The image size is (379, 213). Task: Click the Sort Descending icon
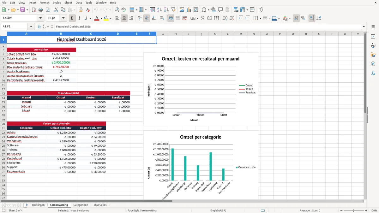(x=166, y=10)
